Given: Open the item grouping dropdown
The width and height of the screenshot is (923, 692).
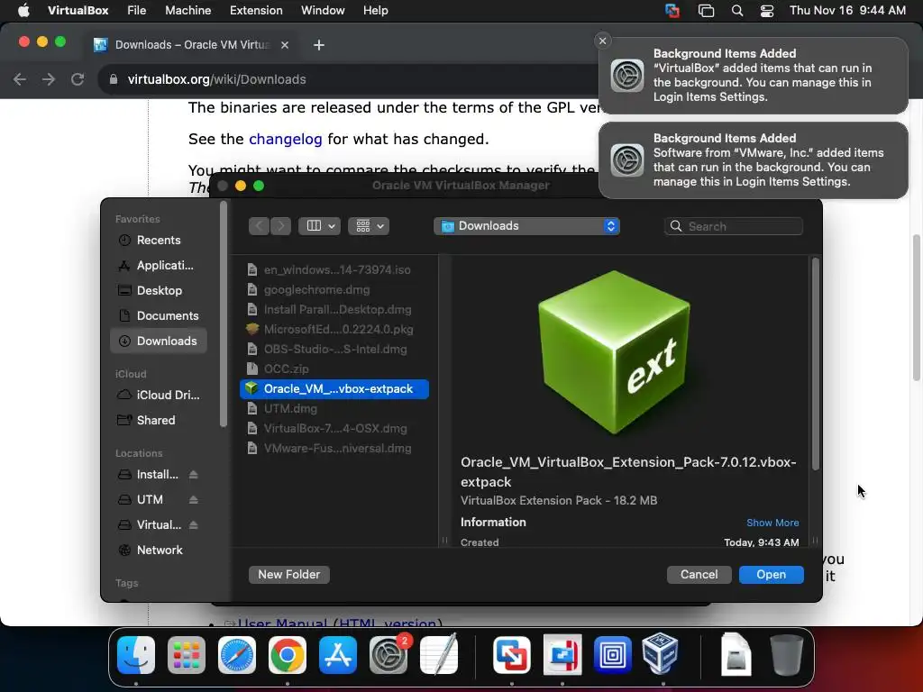Looking at the screenshot, I should coord(369,226).
